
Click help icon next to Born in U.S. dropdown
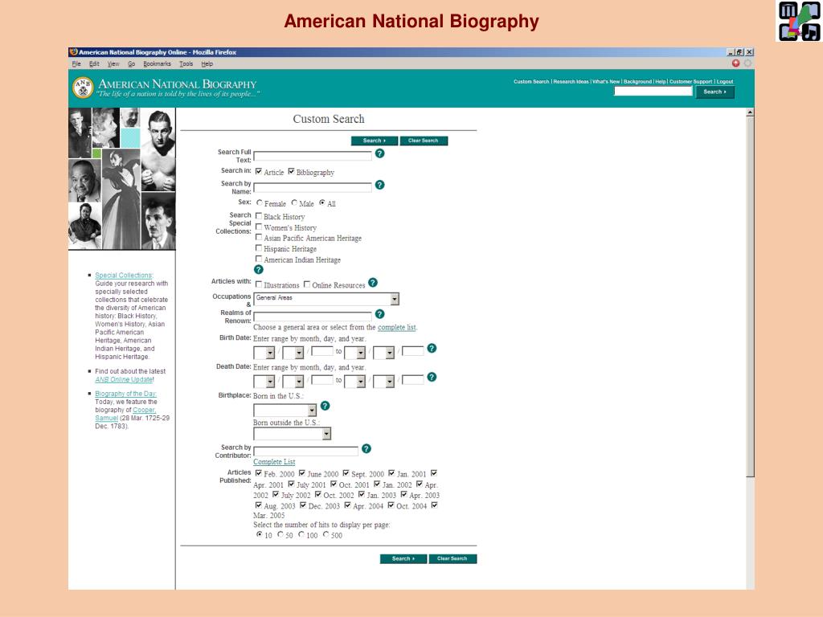(x=325, y=406)
